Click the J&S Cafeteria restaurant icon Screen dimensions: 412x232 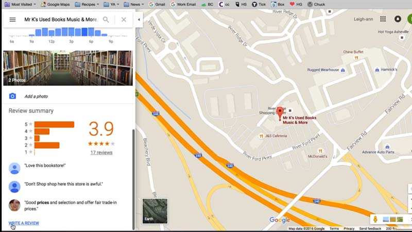(x=261, y=136)
